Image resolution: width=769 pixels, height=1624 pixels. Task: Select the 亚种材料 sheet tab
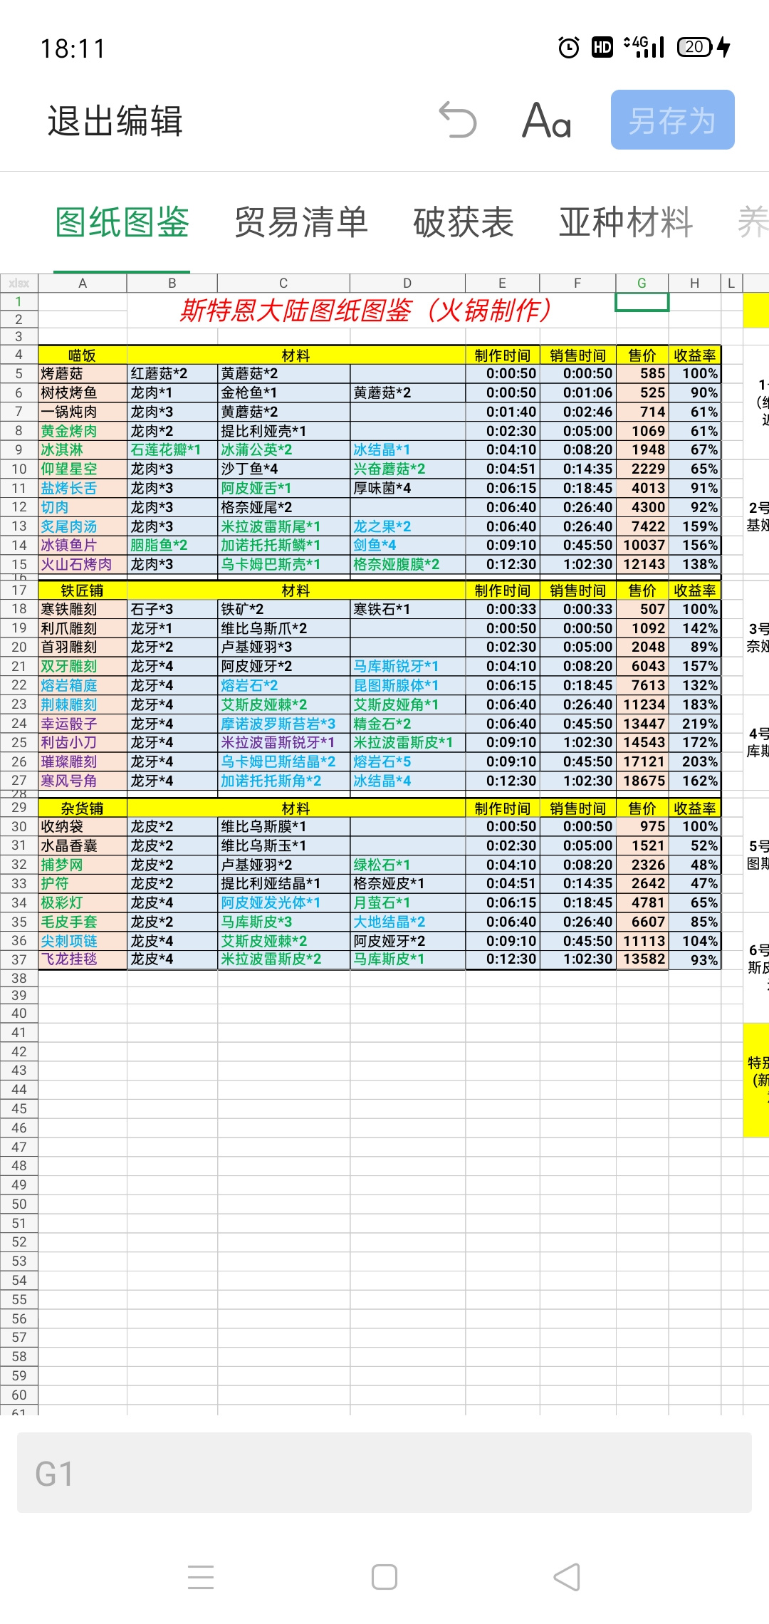coord(626,222)
